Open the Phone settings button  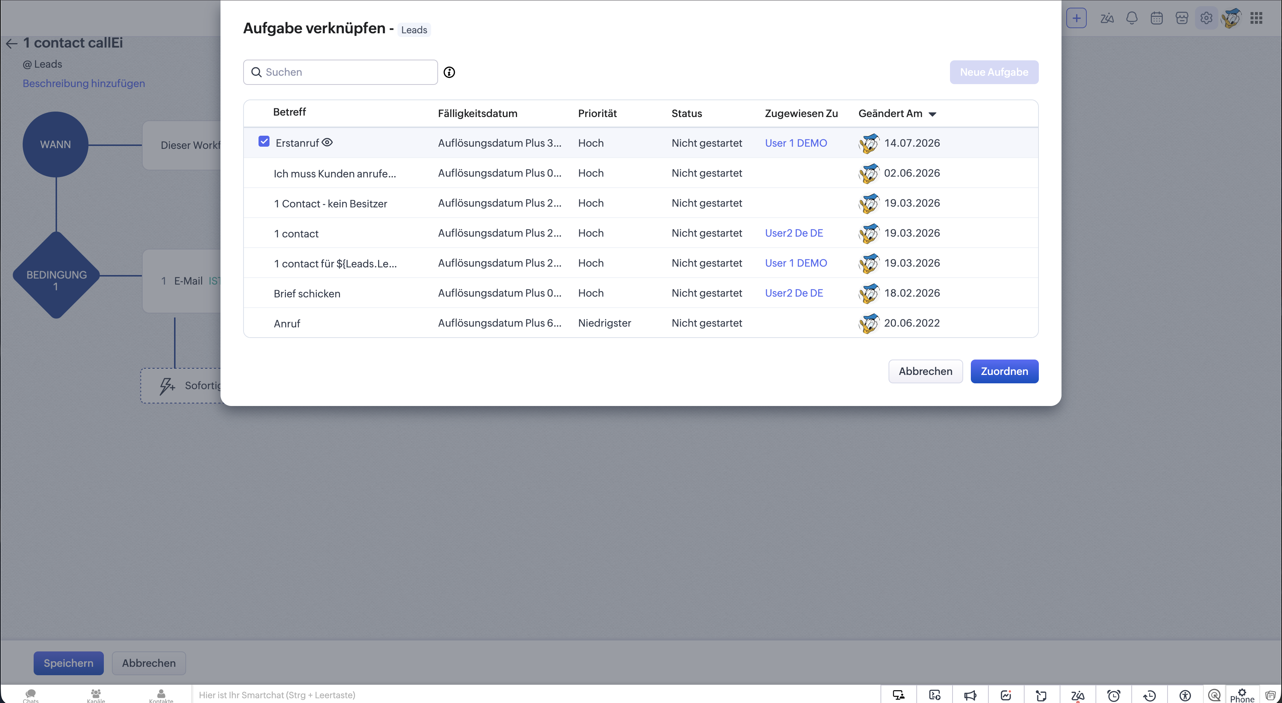(x=1242, y=695)
